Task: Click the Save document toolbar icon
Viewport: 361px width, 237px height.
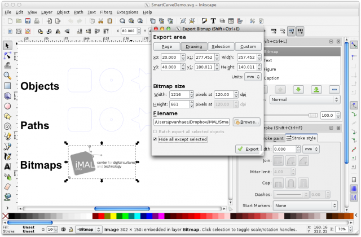Action: click(x=28, y=21)
